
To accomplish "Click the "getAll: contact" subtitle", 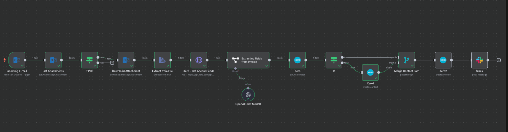I will (297, 75).
